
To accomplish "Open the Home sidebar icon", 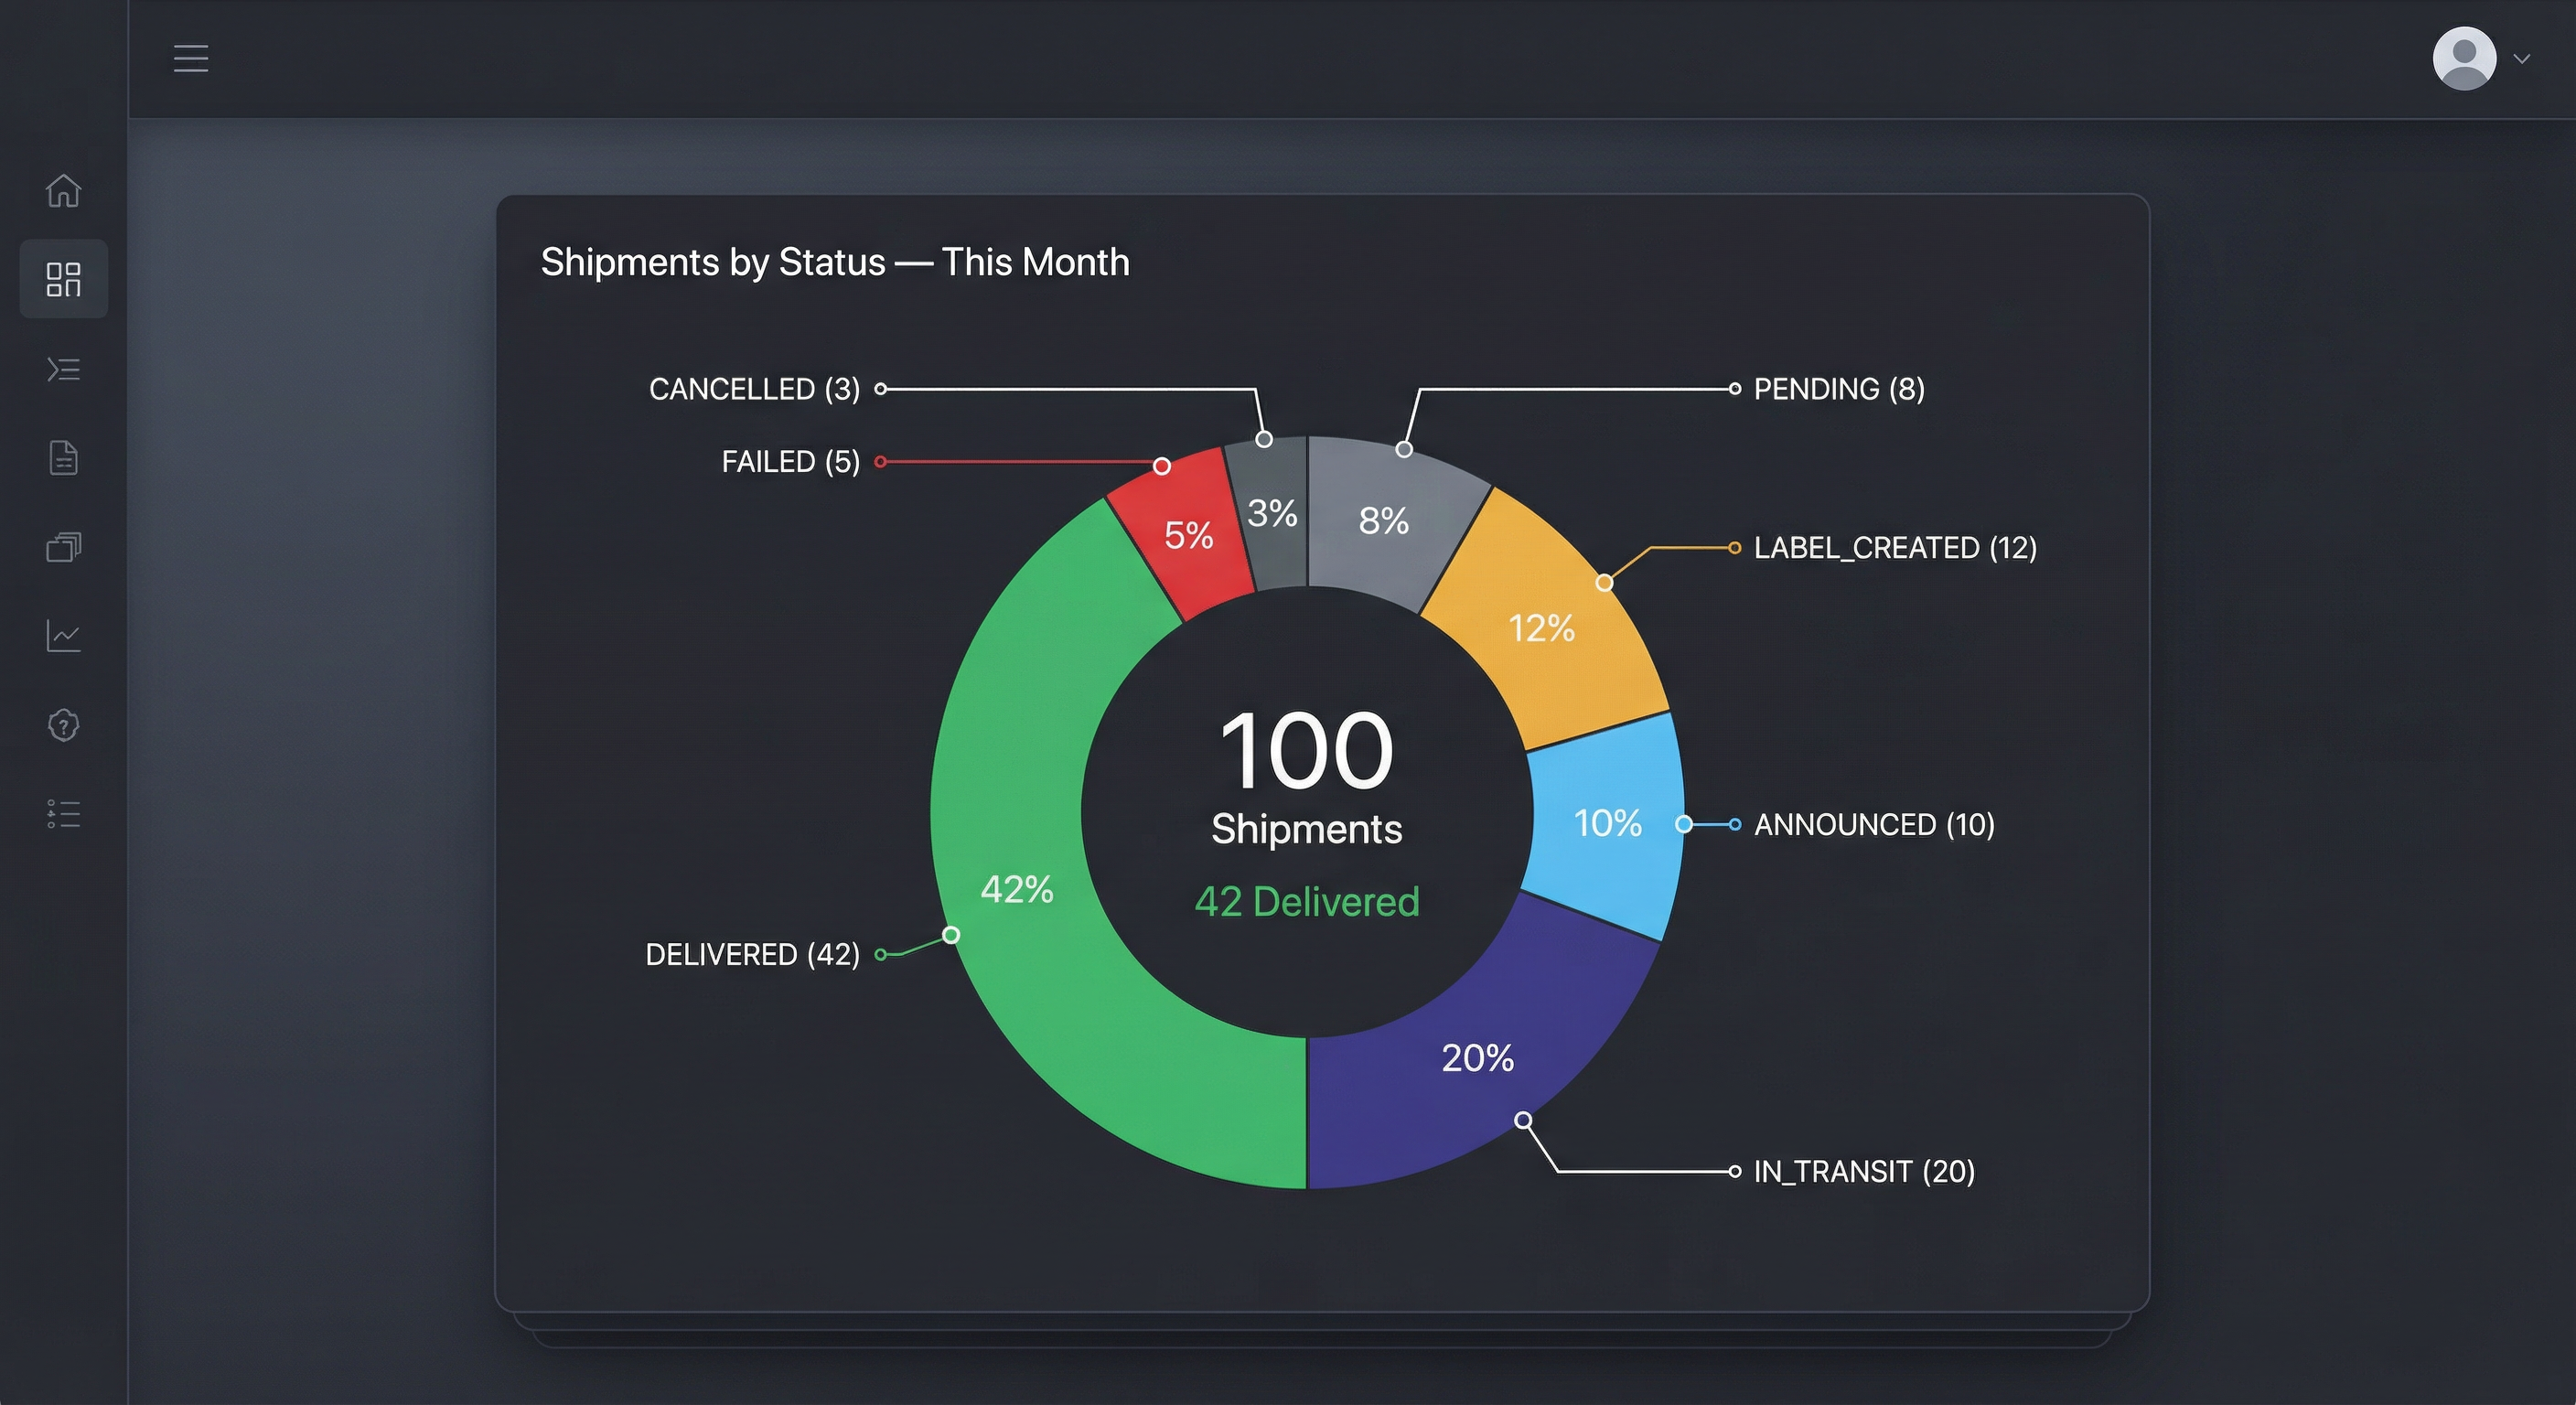I will coord(63,190).
